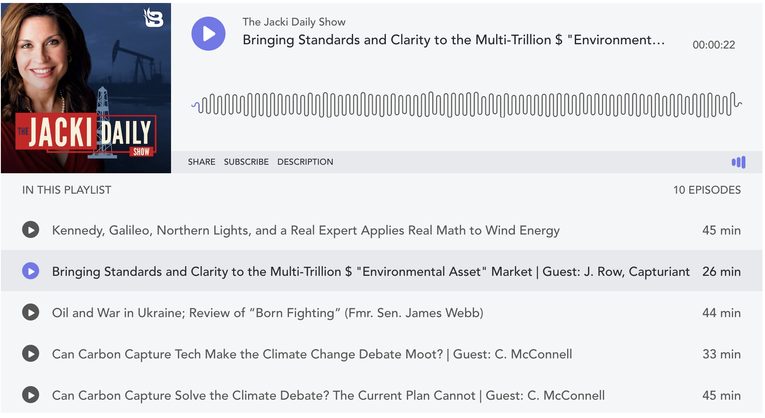The width and height of the screenshot is (765, 418).
Task: Open the SUBSCRIBE tab
Action: [x=246, y=162]
